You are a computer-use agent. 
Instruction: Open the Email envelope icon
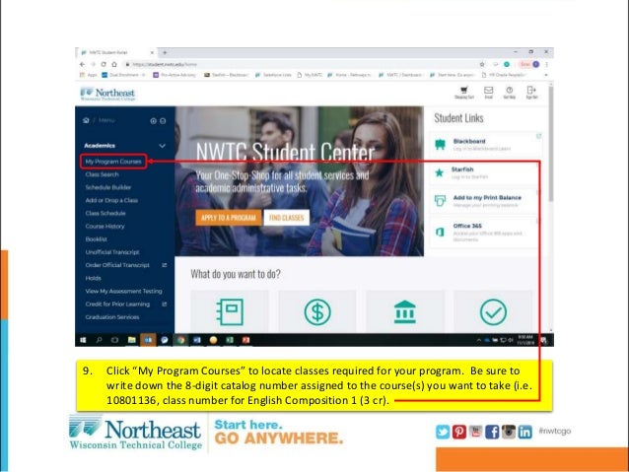(488, 90)
